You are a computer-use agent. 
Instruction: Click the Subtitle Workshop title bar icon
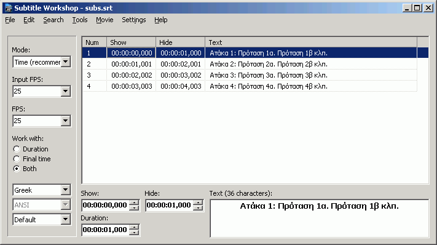point(9,8)
